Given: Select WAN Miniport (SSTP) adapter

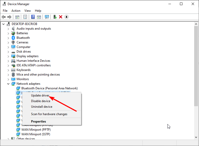Looking at the screenshot, I should click(36, 134).
